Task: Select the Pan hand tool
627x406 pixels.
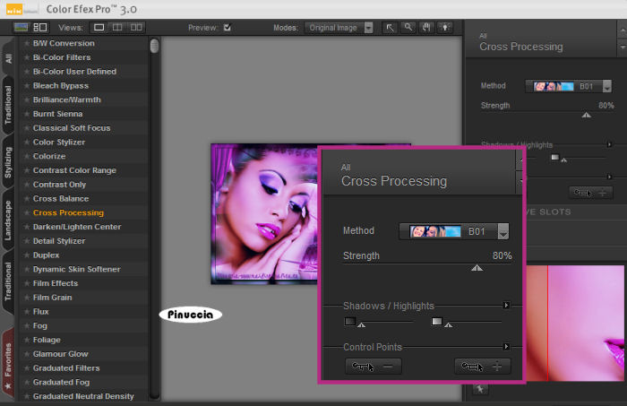Action: (426, 28)
